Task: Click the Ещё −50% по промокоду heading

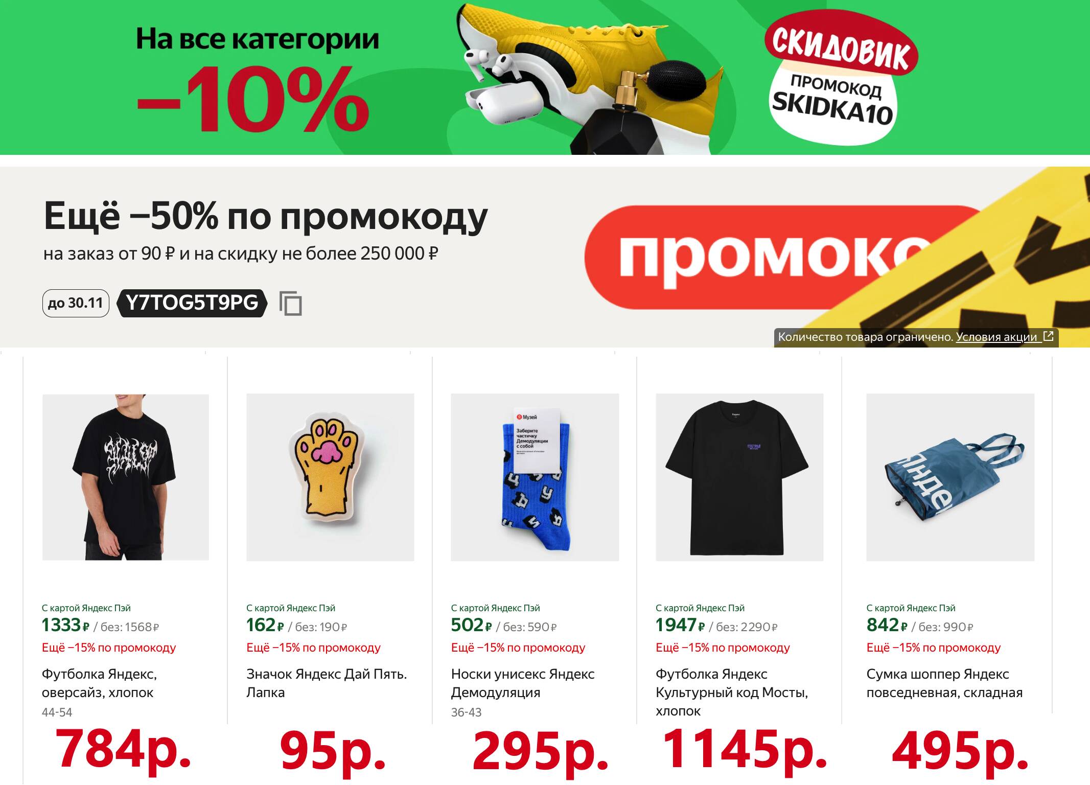Action: click(266, 216)
